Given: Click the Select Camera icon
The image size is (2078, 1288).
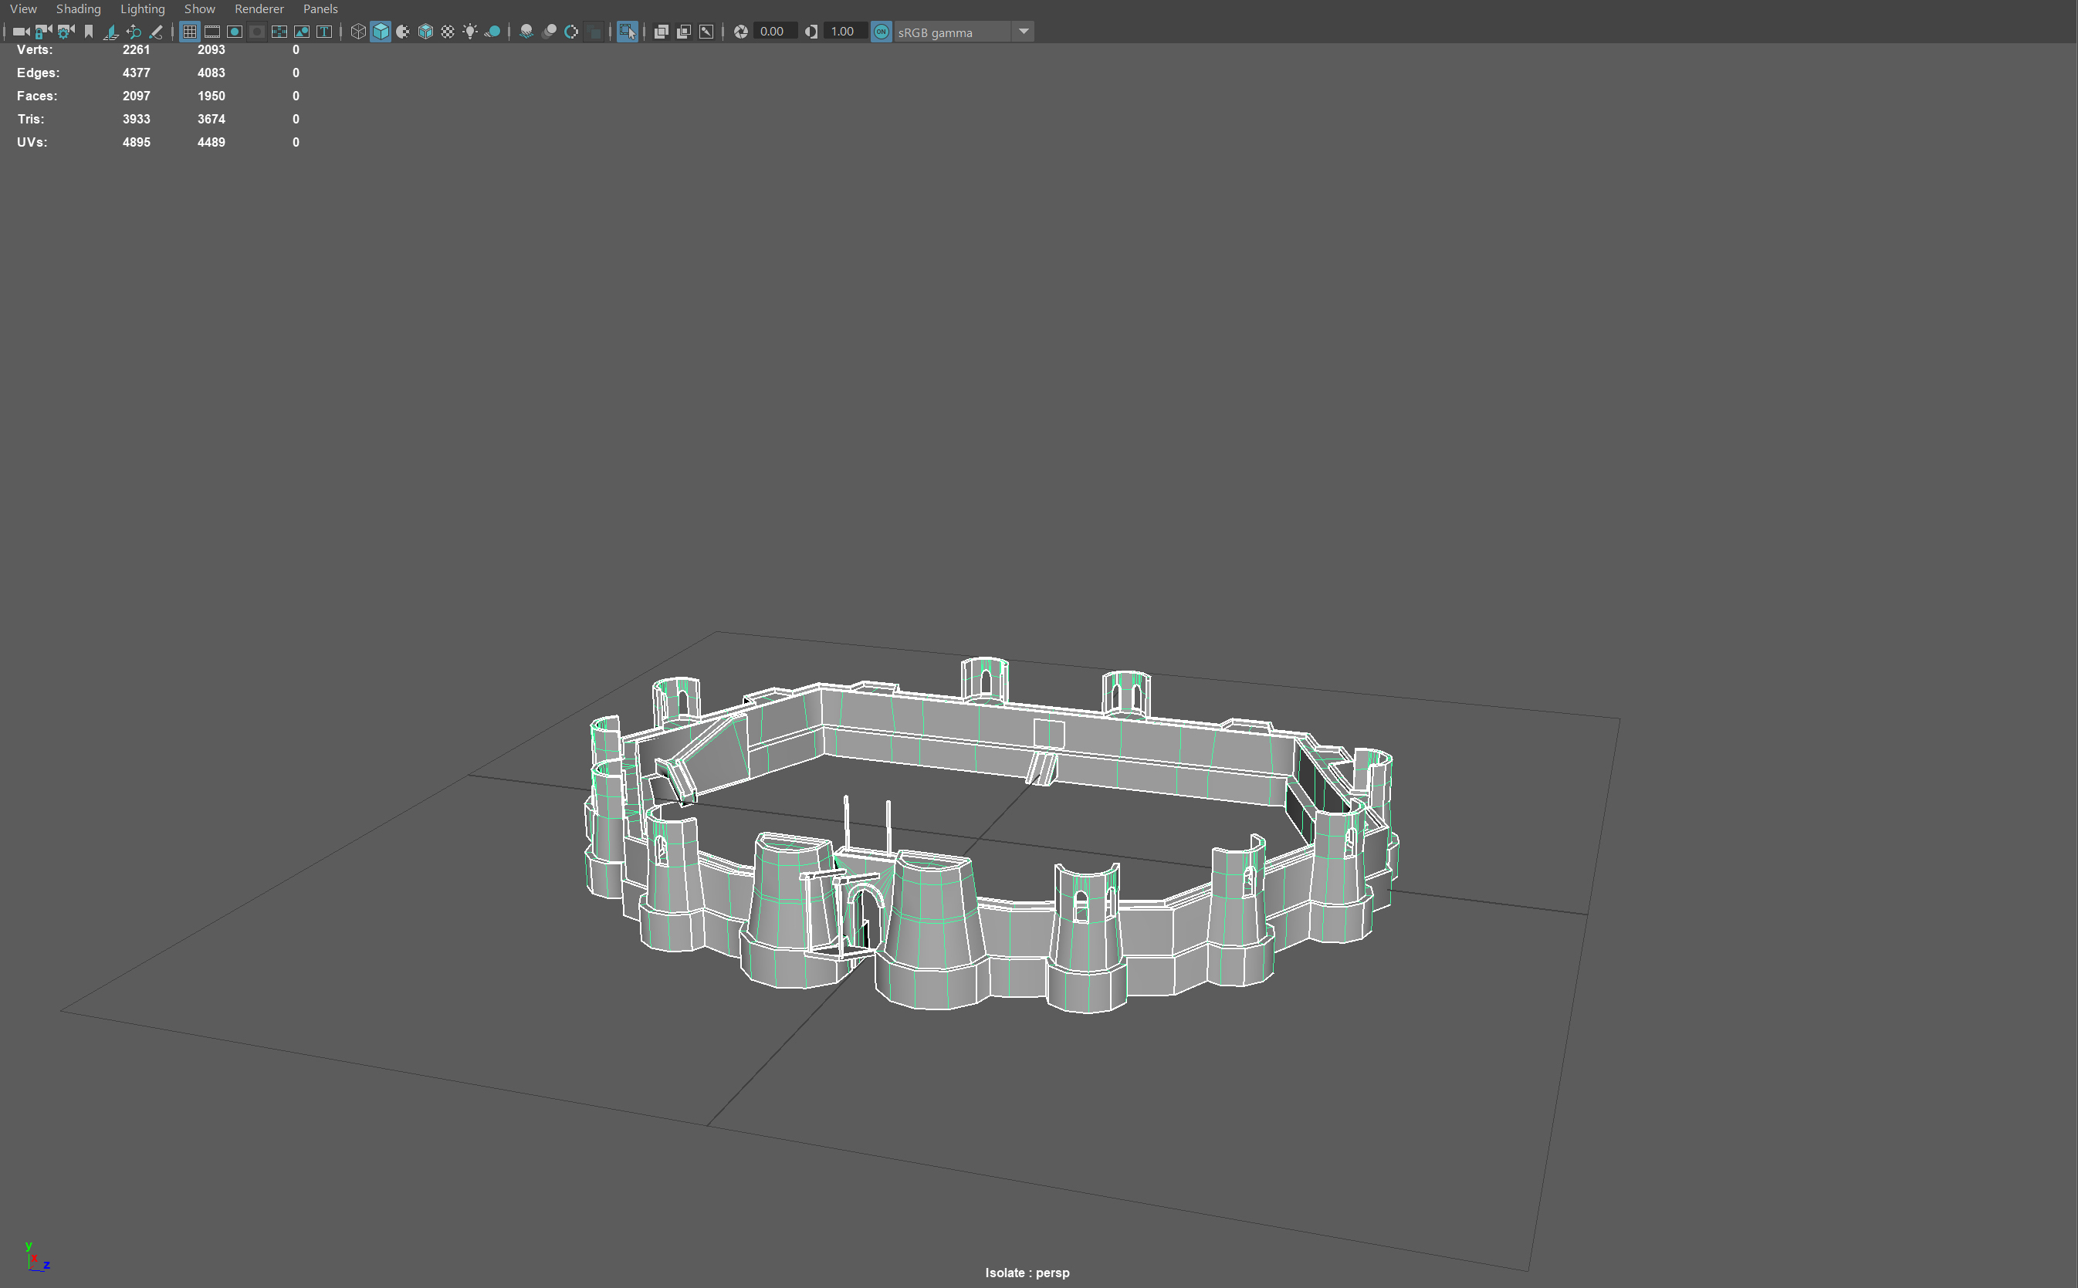Looking at the screenshot, I should point(20,32).
